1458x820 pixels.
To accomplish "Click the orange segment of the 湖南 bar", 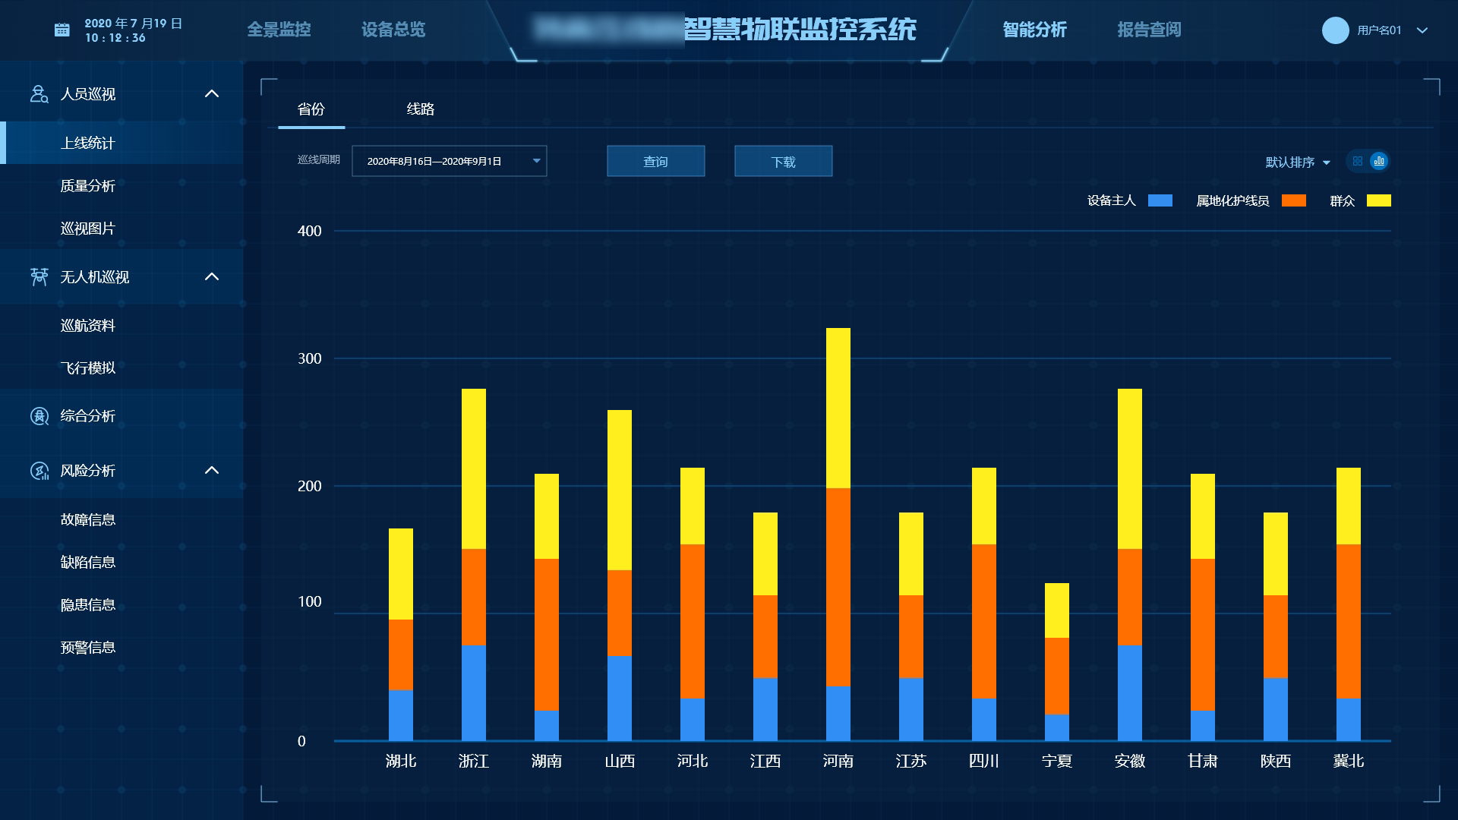I will (x=547, y=635).
